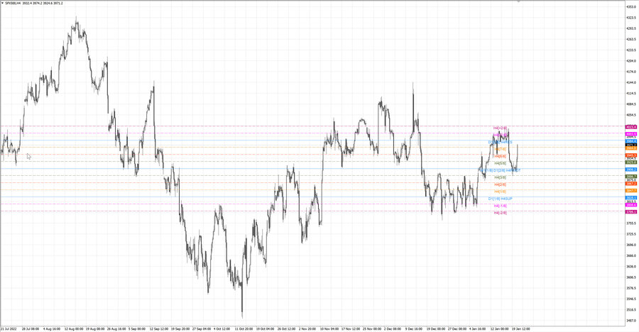Click the blue 3828.1 price tag
The height and width of the screenshot is (332, 639).
point(631,198)
